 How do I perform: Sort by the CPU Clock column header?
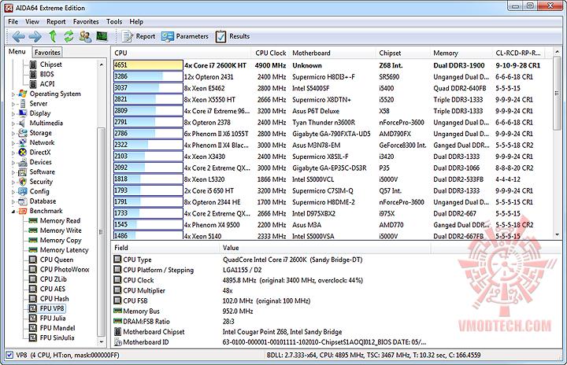point(271,53)
